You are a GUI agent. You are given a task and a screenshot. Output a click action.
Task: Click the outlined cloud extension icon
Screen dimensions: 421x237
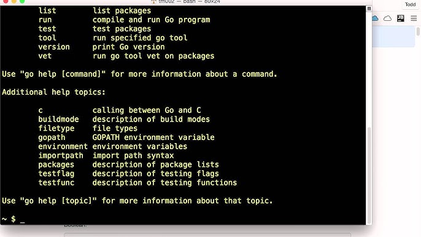[387, 18]
